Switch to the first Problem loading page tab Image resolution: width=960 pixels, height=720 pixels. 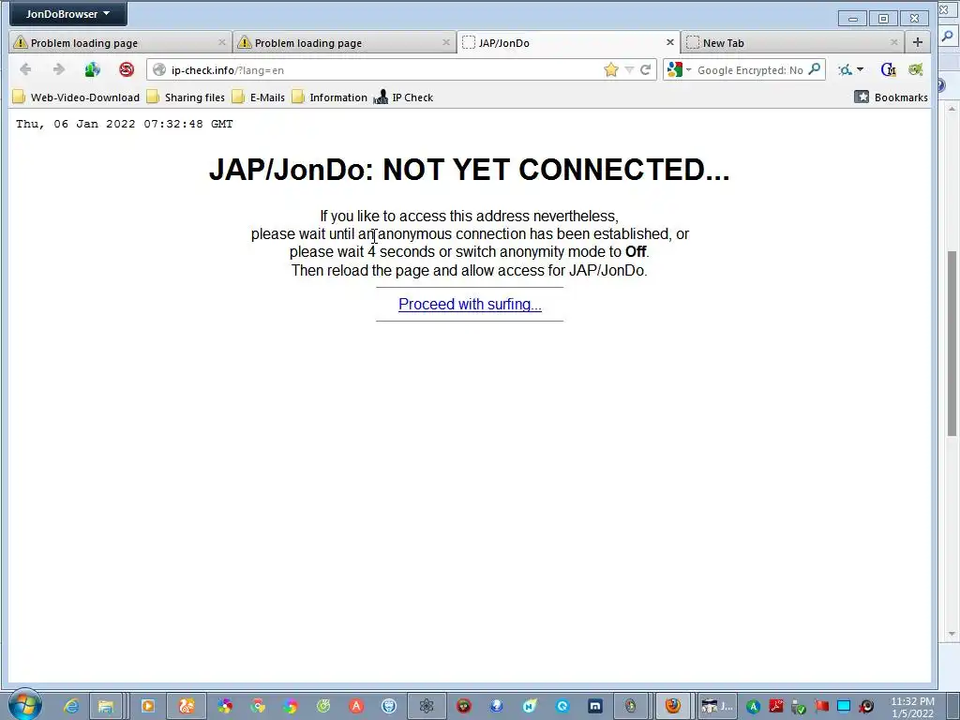tap(120, 43)
